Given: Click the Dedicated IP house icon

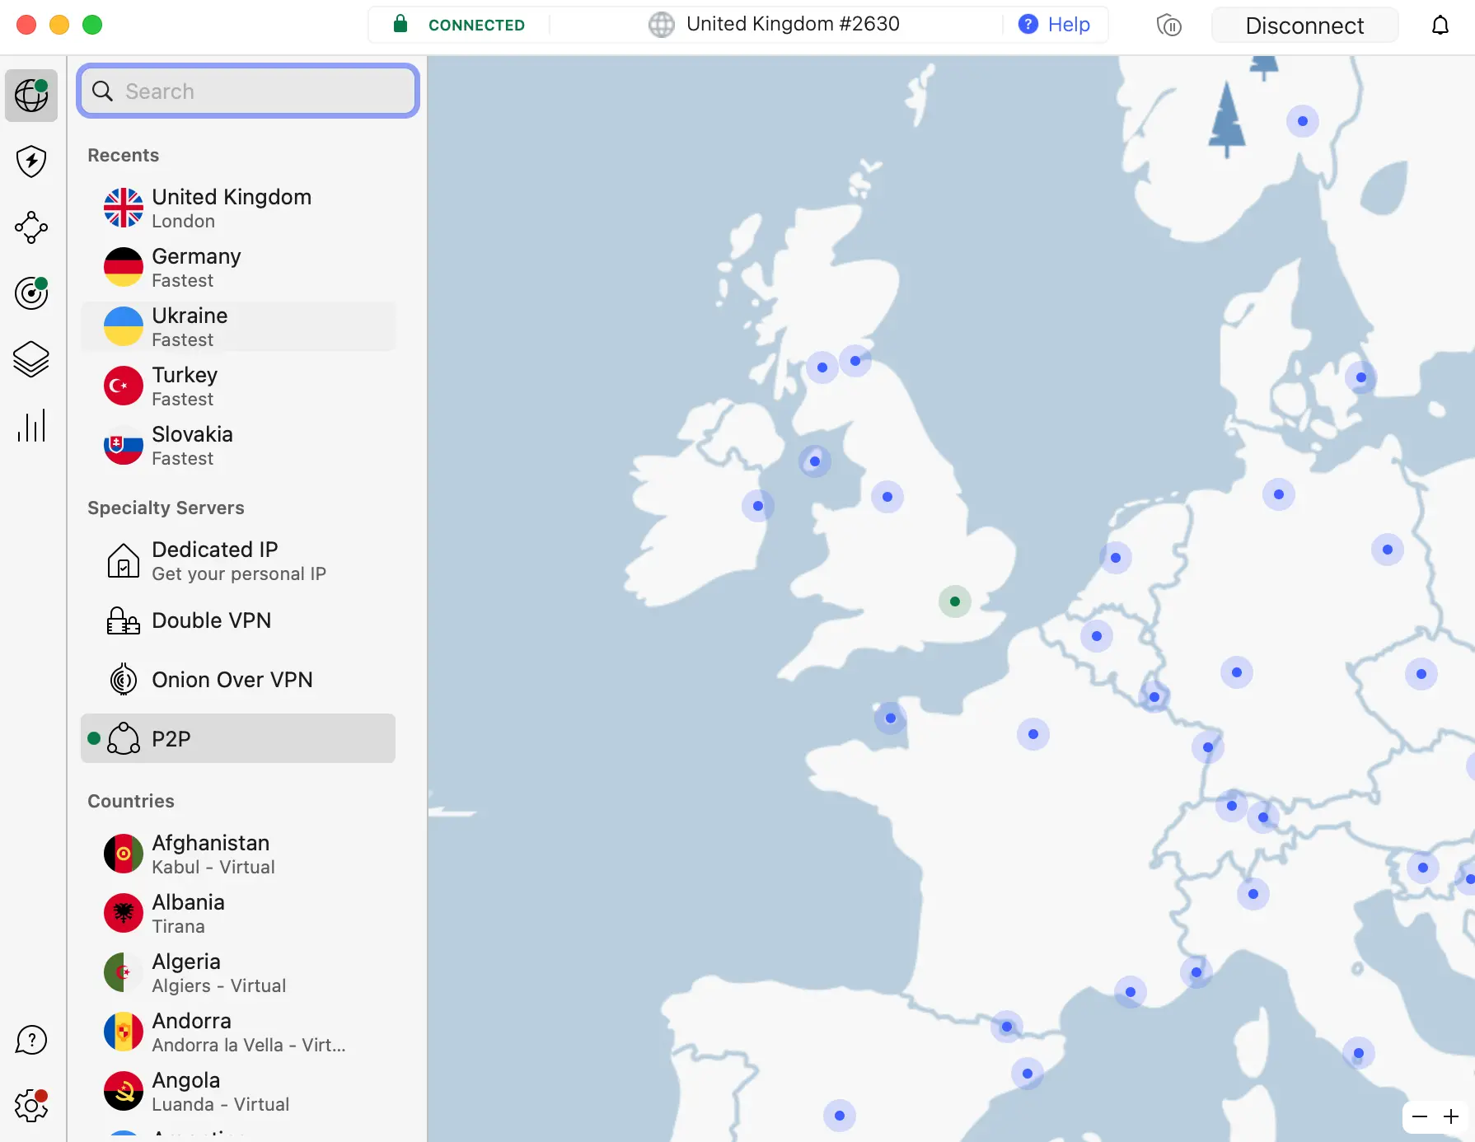Looking at the screenshot, I should [x=124, y=560].
